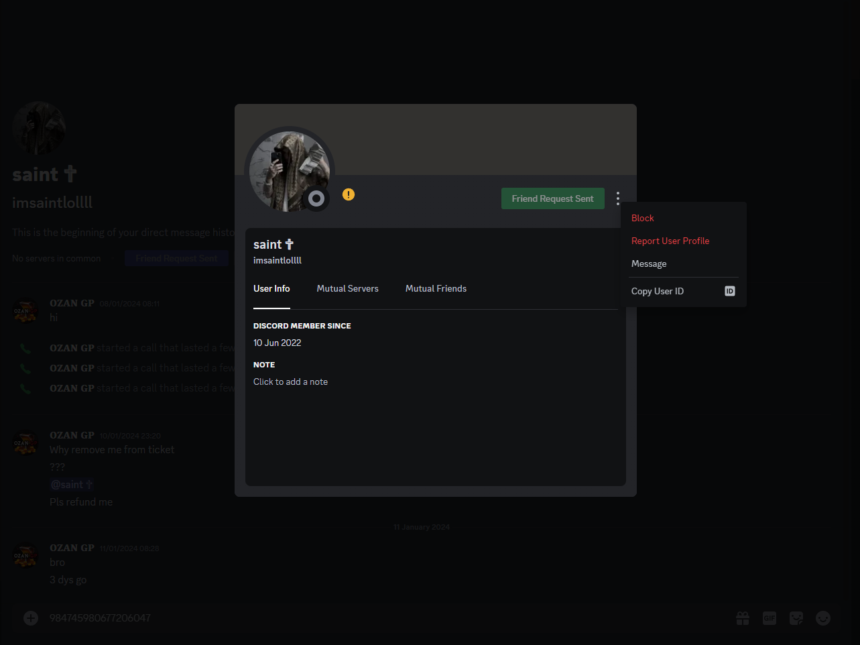The image size is (860, 645).
Task: Click the background Friend Request Sent button
Action: (x=176, y=258)
